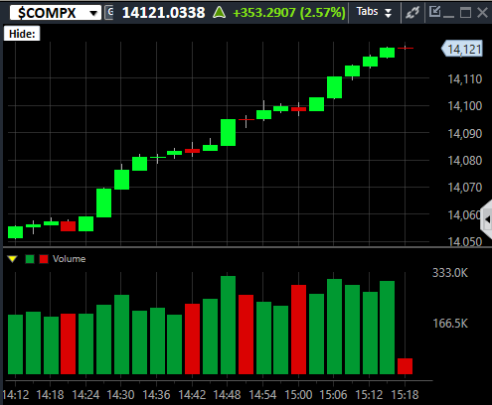Viewport: 492px width, 405px height.
Task: Click the 14,110 price axis label
Action: pos(464,79)
